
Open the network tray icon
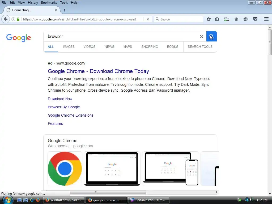246,200
